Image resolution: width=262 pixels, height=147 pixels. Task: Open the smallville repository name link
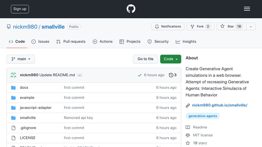coord(53,27)
